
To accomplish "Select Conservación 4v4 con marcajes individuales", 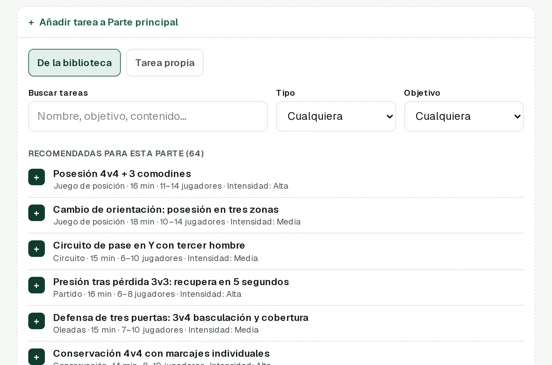I will click(x=161, y=353).
